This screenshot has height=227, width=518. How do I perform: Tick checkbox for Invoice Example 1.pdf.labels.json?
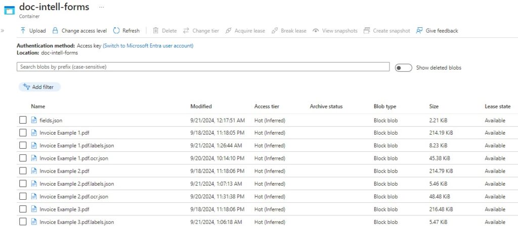pyautogui.click(x=22, y=145)
